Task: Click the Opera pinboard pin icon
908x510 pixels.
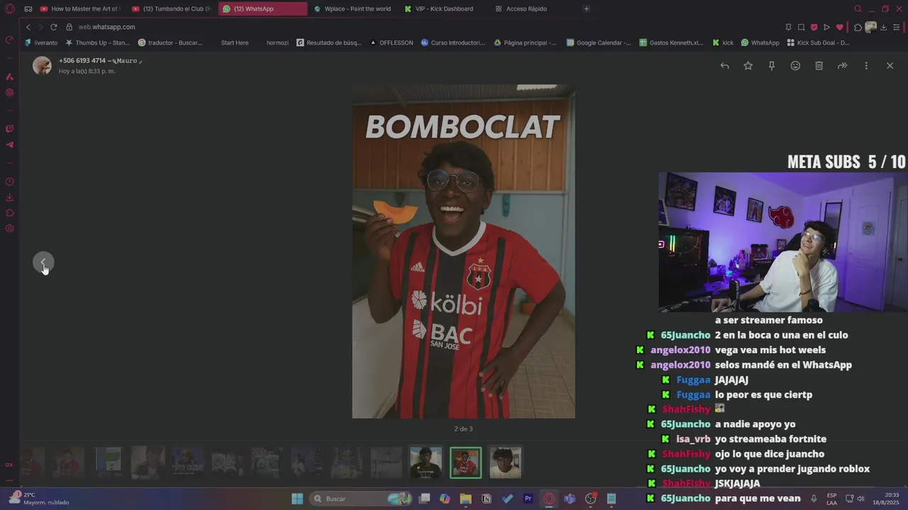Action: click(789, 27)
